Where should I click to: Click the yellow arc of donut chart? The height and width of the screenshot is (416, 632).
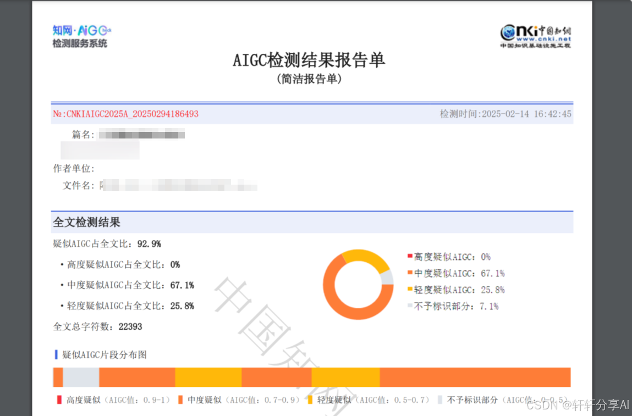[x=367, y=257]
